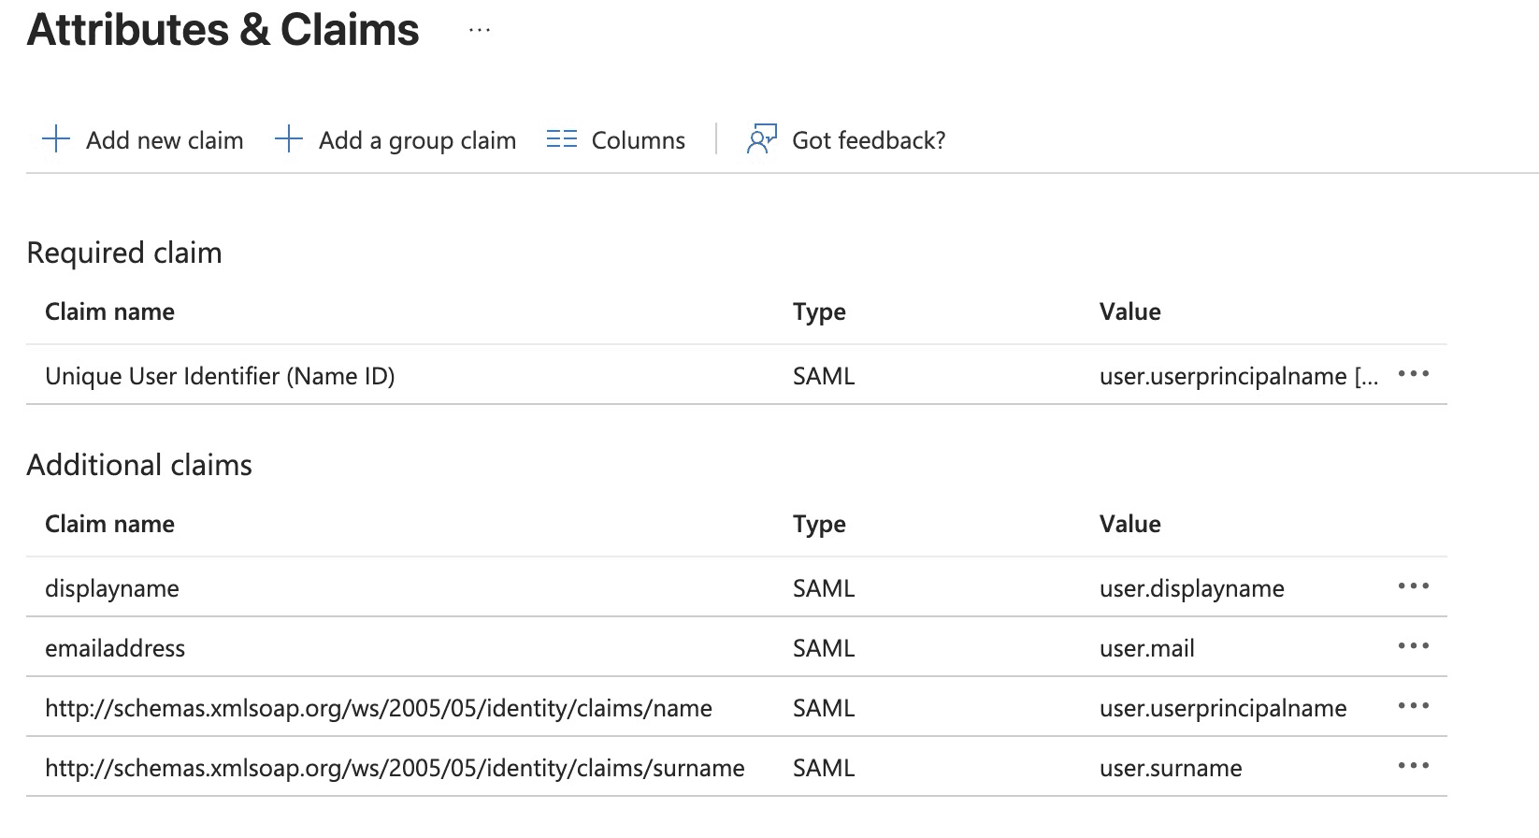Open the ellipsis menu for the emailaddress claim
The image size is (1539, 838).
click(1413, 647)
